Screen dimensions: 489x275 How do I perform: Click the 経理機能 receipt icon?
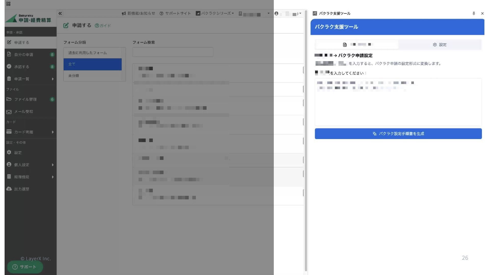tap(9, 176)
